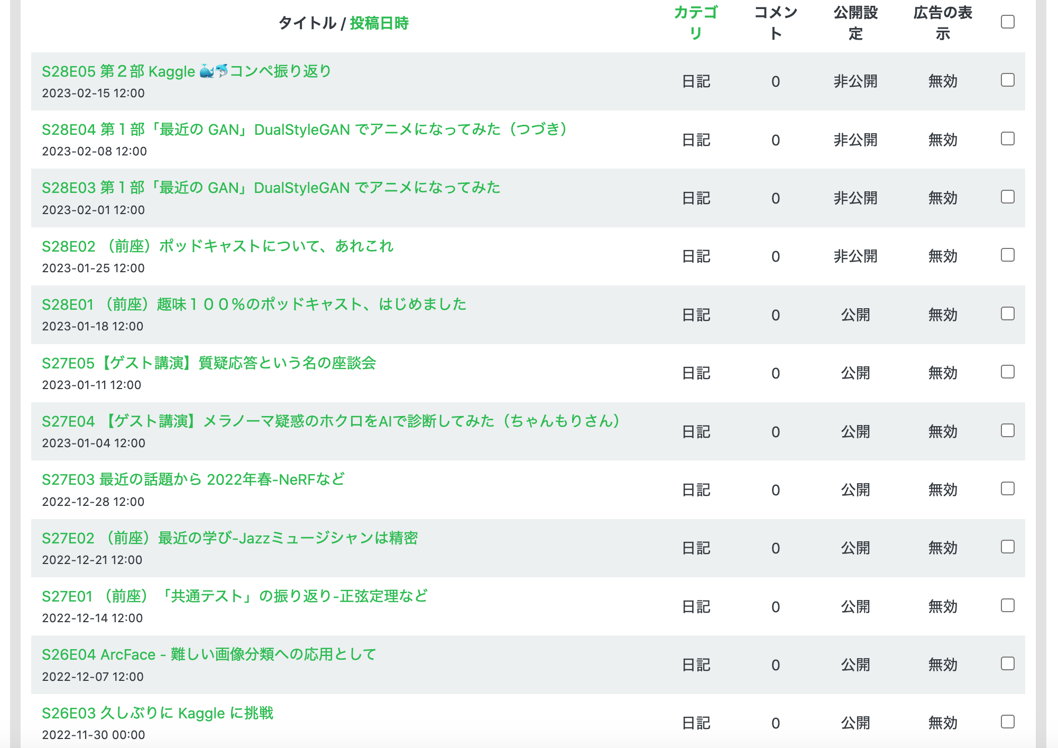This screenshot has width=1058, height=748.
Task: Click 非公開 status in the S28E05 row
Action: pos(855,81)
